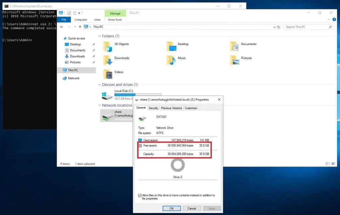Screen dimensions: 340x215
Task: Close the Z: Properties dialog
Action: tap(219, 100)
